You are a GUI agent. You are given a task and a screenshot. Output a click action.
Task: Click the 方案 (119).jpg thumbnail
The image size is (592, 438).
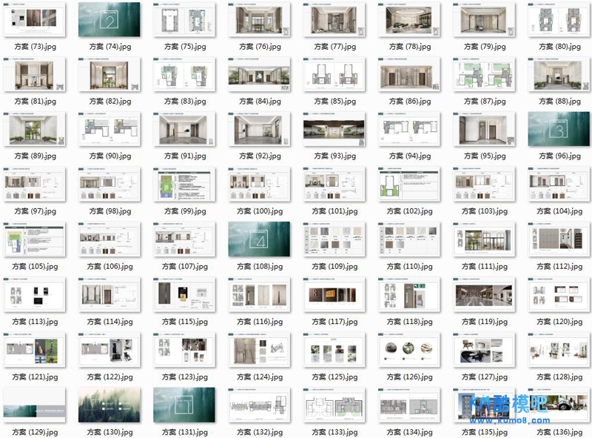(x=484, y=295)
